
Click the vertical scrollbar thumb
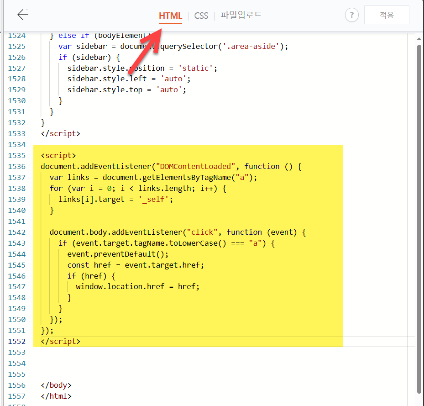tap(419, 219)
